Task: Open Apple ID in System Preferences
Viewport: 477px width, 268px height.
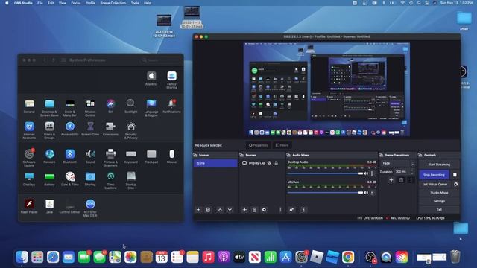Action: [x=151, y=78]
